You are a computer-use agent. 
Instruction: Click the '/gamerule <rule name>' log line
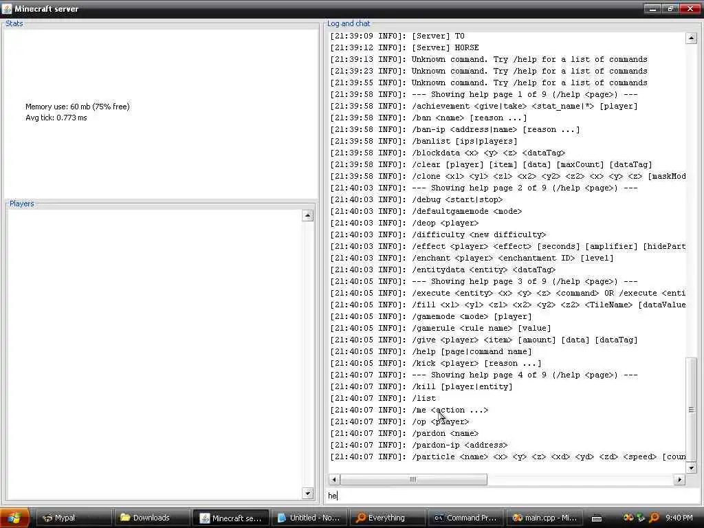441,328
